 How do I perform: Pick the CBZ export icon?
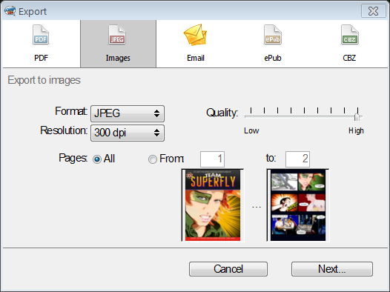pos(350,35)
